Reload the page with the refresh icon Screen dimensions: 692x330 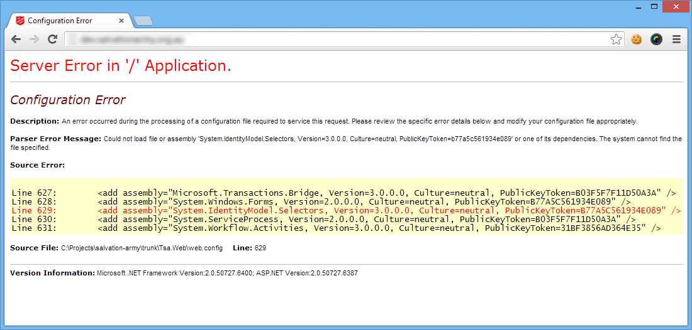(53, 39)
